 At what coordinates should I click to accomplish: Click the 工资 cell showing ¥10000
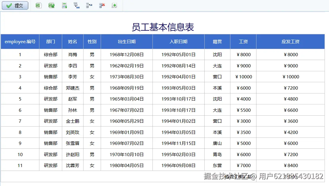point(243,77)
